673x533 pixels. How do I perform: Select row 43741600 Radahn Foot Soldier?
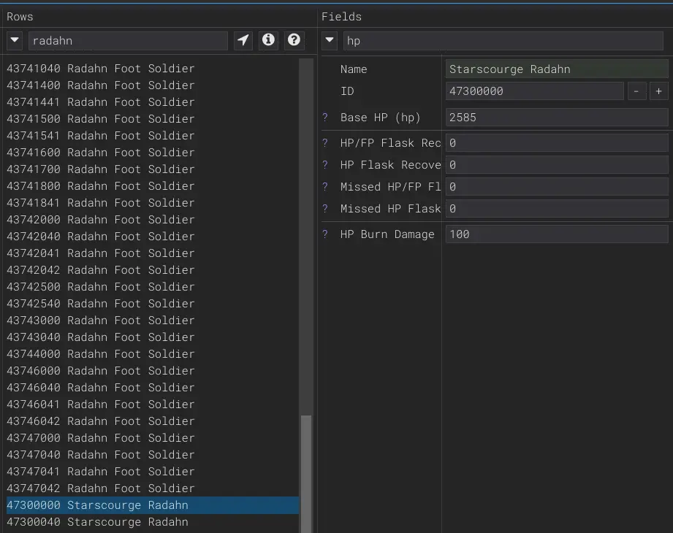tap(153, 152)
